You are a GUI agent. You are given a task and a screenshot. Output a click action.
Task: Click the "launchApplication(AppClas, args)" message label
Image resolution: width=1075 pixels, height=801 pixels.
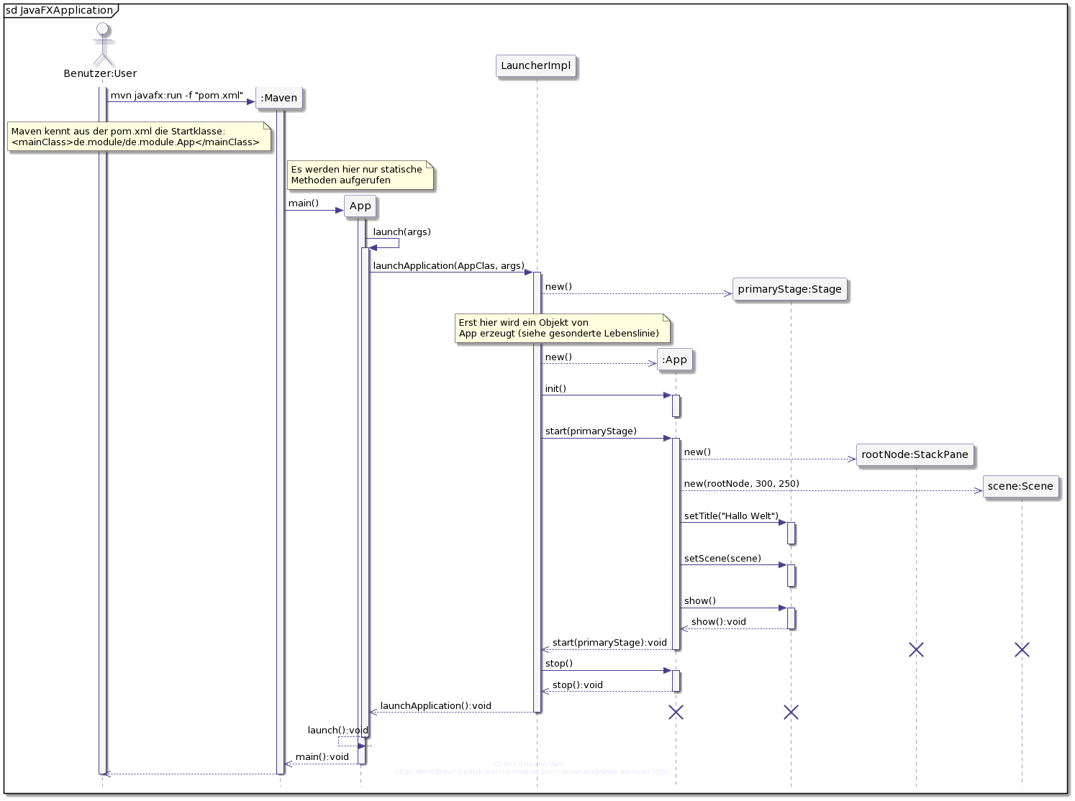point(448,266)
